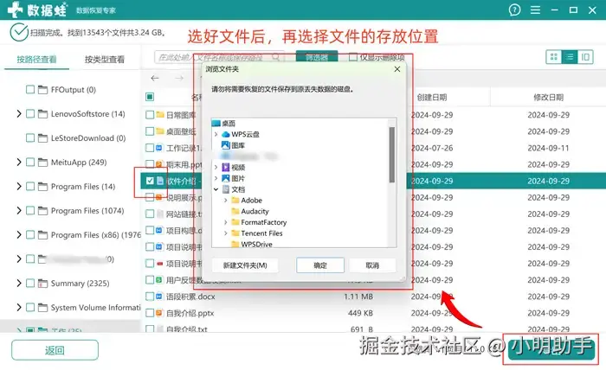Expand Summary tree node

18,284
